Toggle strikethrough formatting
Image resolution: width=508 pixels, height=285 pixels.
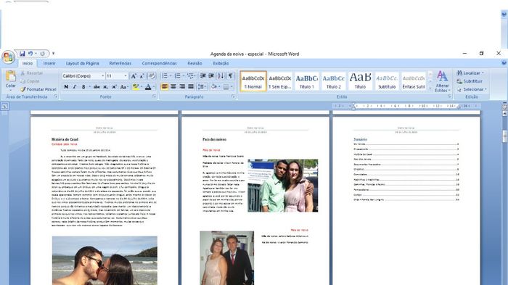(x=97, y=87)
